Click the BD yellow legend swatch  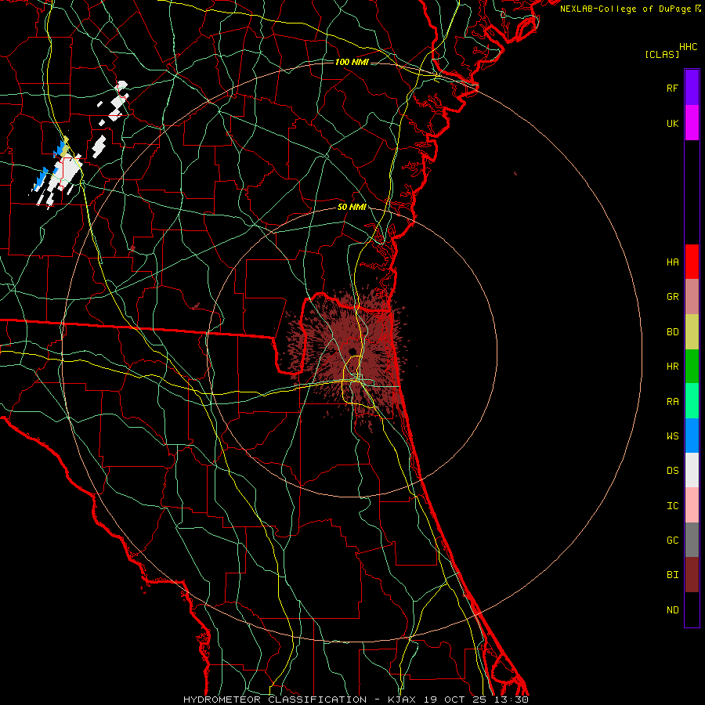692,332
